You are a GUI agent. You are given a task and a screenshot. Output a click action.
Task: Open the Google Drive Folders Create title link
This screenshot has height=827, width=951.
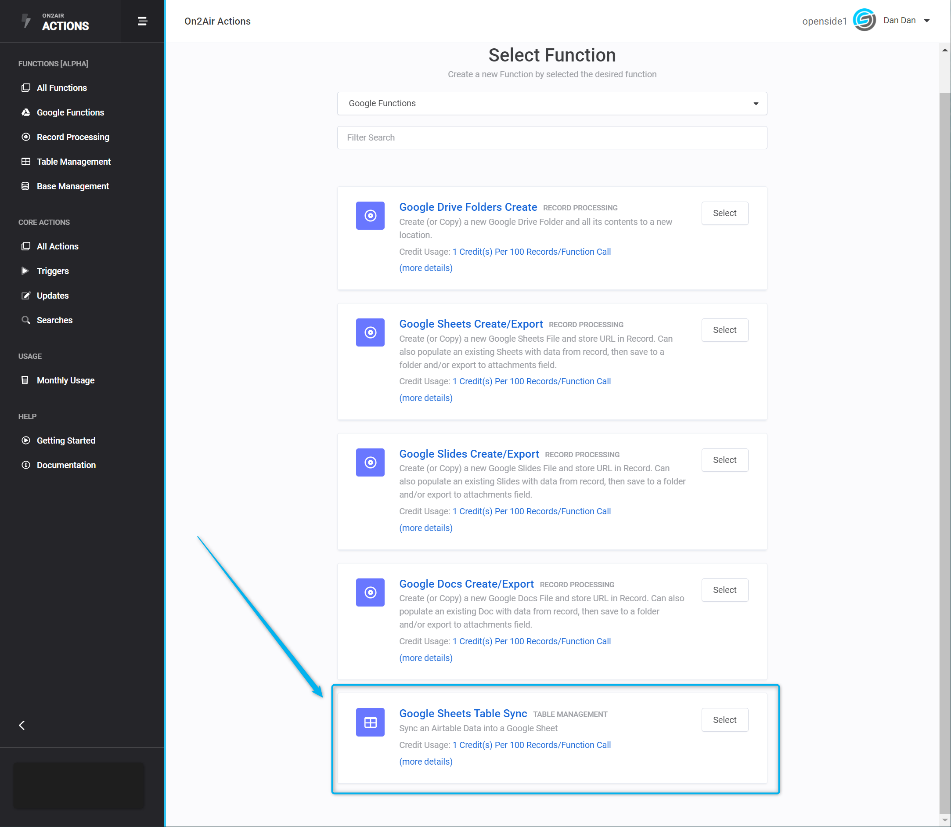click(468, 207)
